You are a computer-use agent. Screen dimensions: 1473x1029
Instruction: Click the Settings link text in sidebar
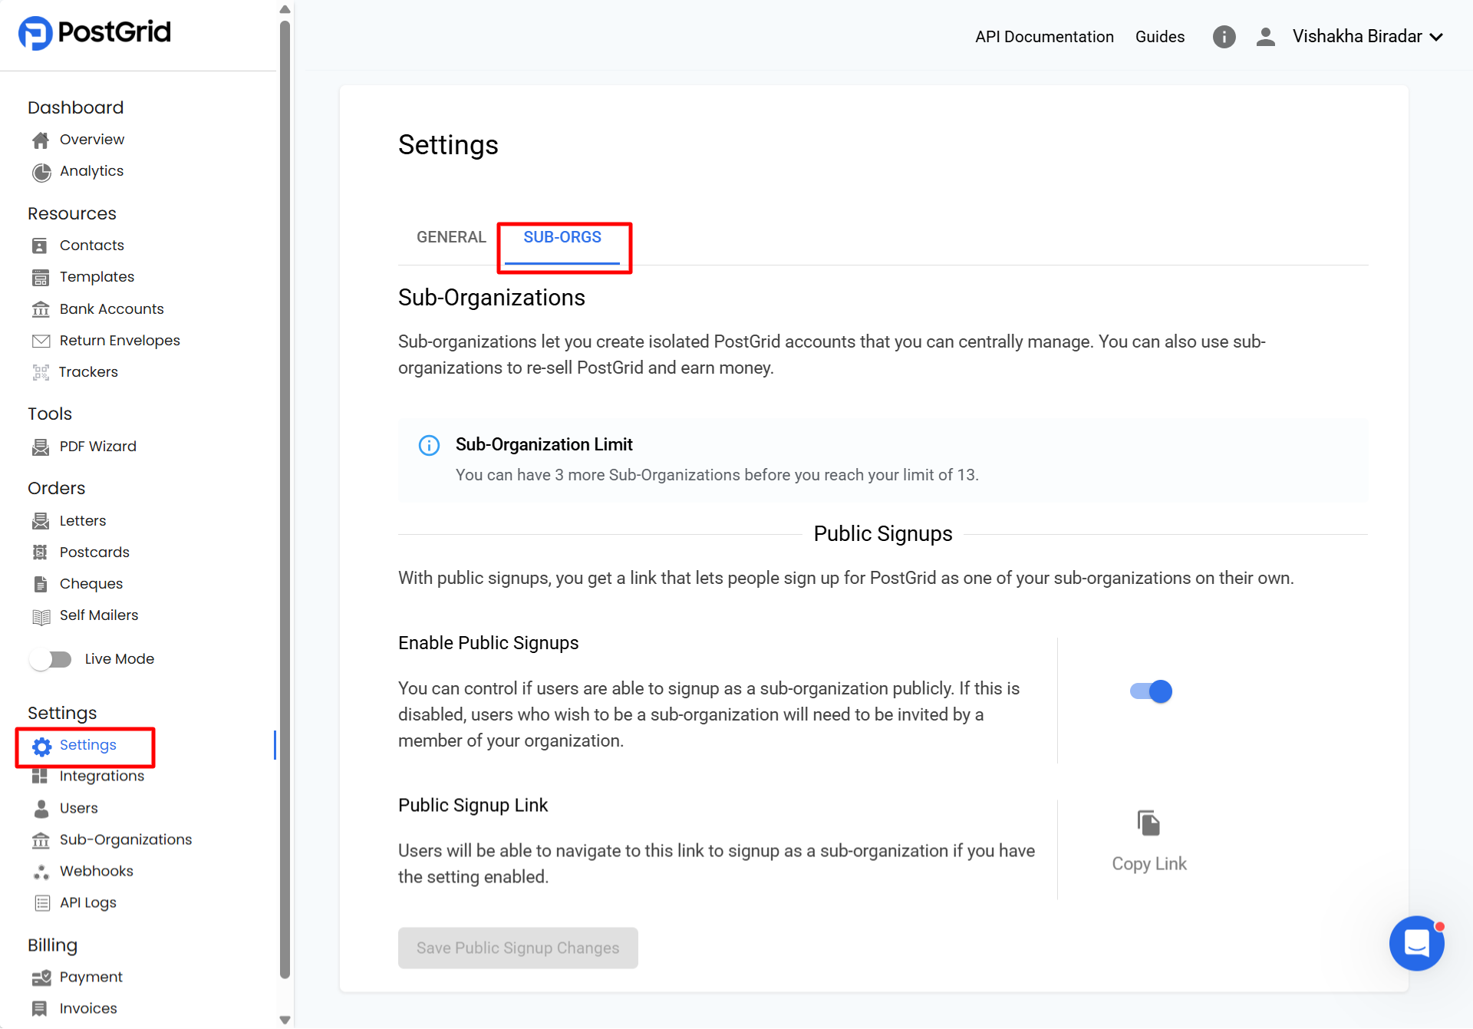[88, 745]
